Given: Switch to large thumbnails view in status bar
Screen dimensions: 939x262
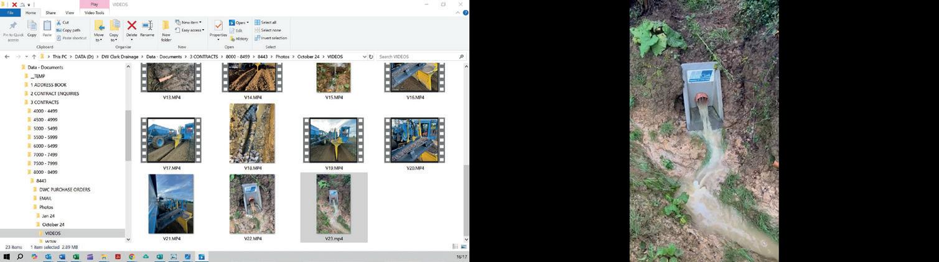Looking at the screenshot, I should click(x=463, y=246).
